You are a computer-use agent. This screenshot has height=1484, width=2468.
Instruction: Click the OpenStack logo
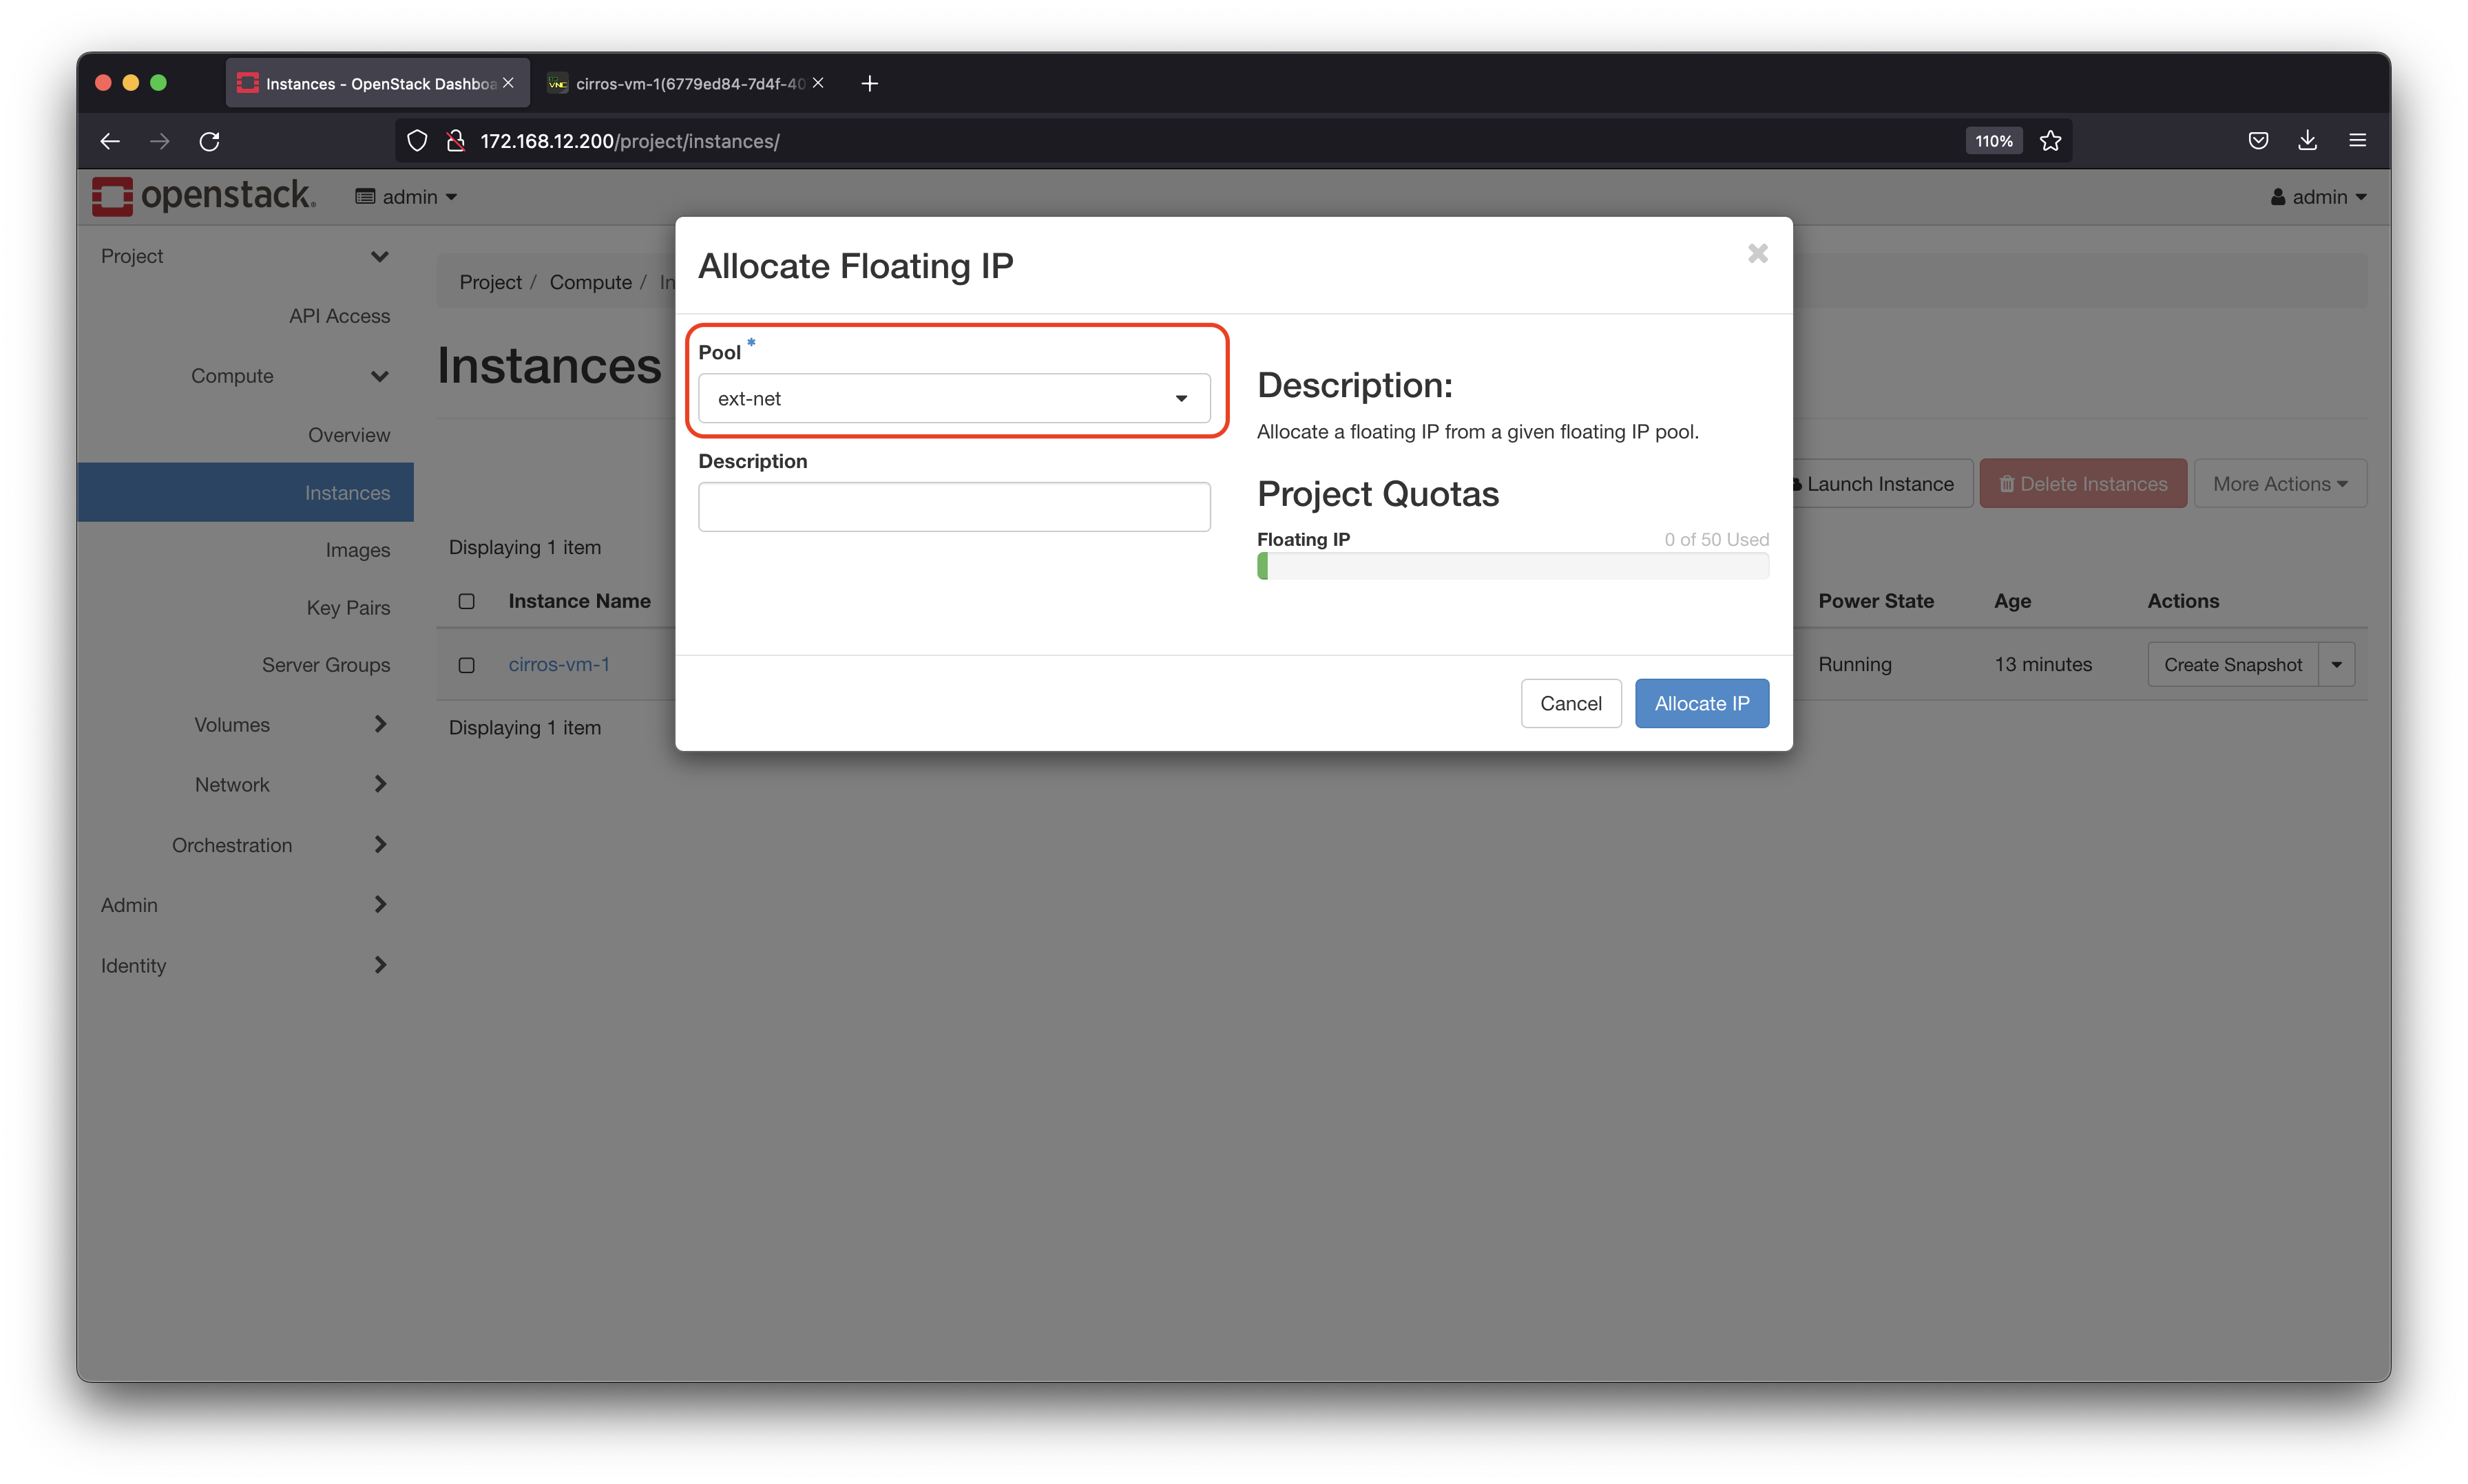click(x=204, y=196)
